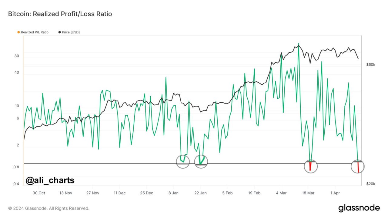The height and width of the screenshot is (218, 388).
Task: Click the 18 Mar date label
Action: (308, 193)
